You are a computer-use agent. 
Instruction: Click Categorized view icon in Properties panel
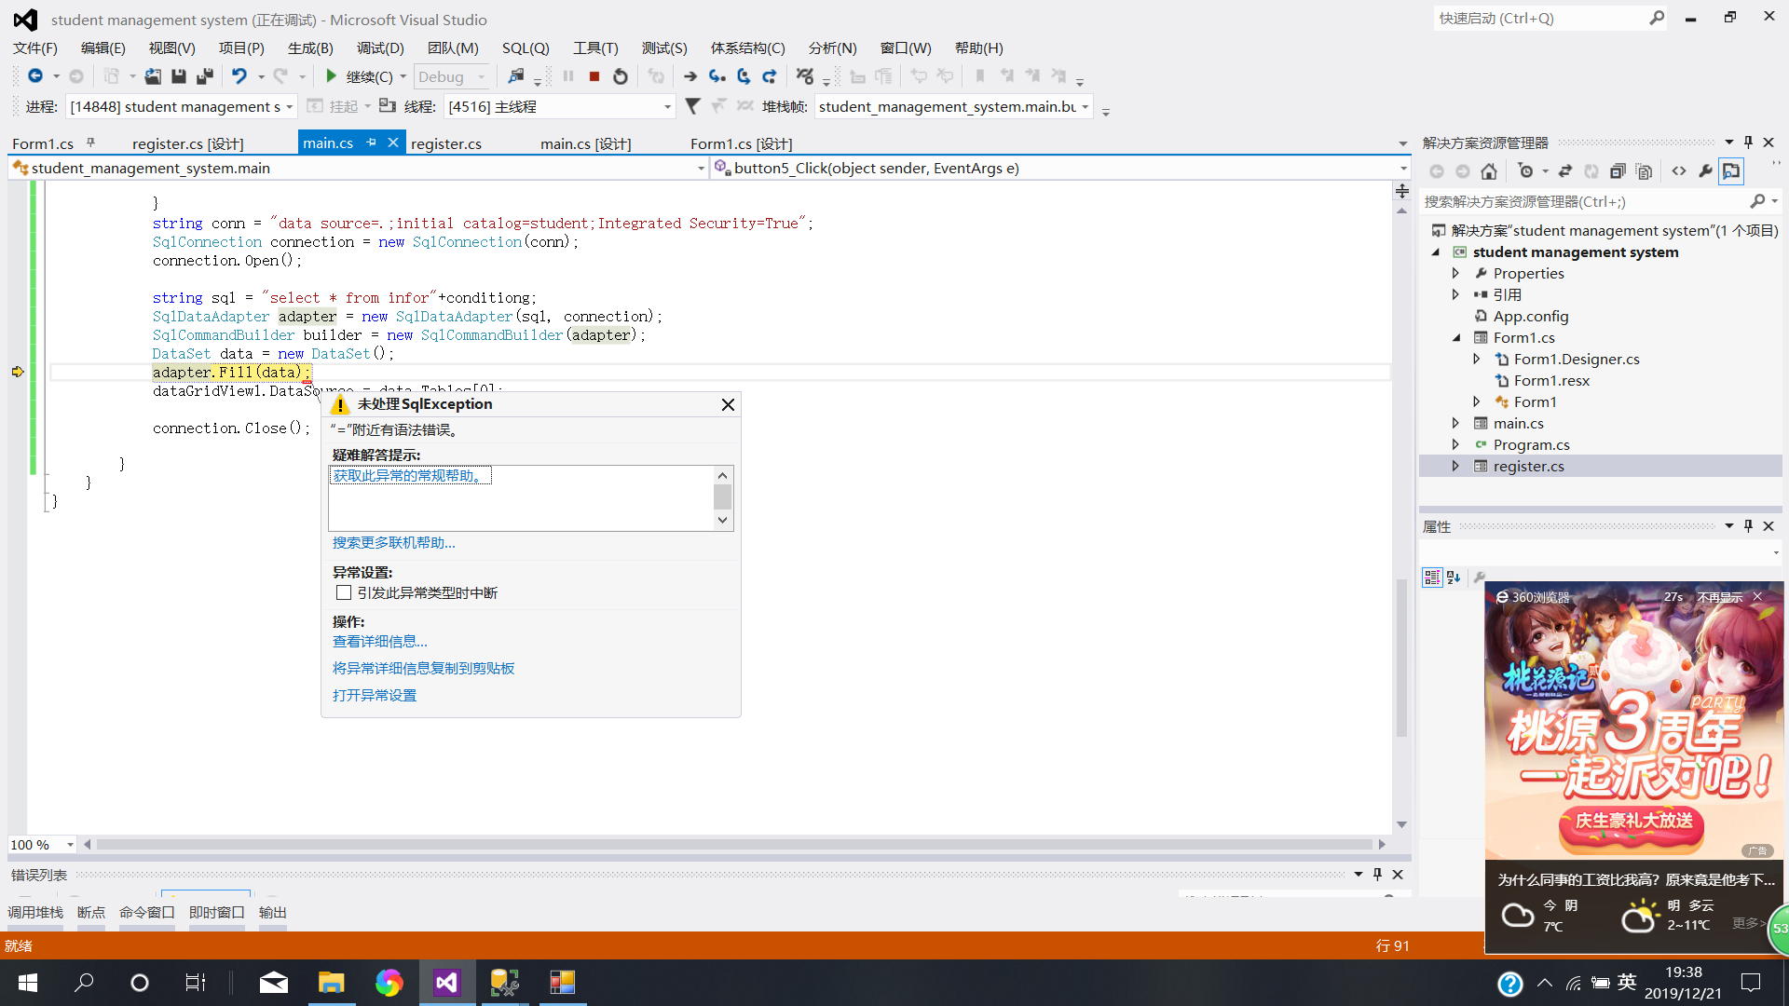tap(1432, 578)
